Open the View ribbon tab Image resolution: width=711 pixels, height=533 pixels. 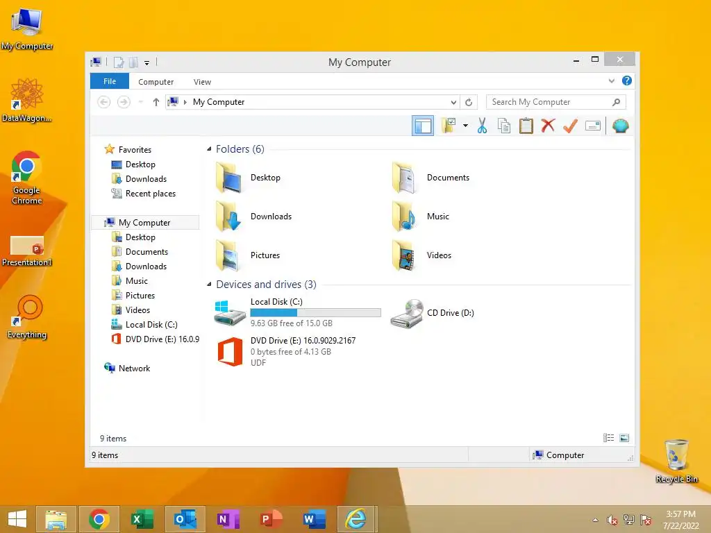tap(202, 82)
